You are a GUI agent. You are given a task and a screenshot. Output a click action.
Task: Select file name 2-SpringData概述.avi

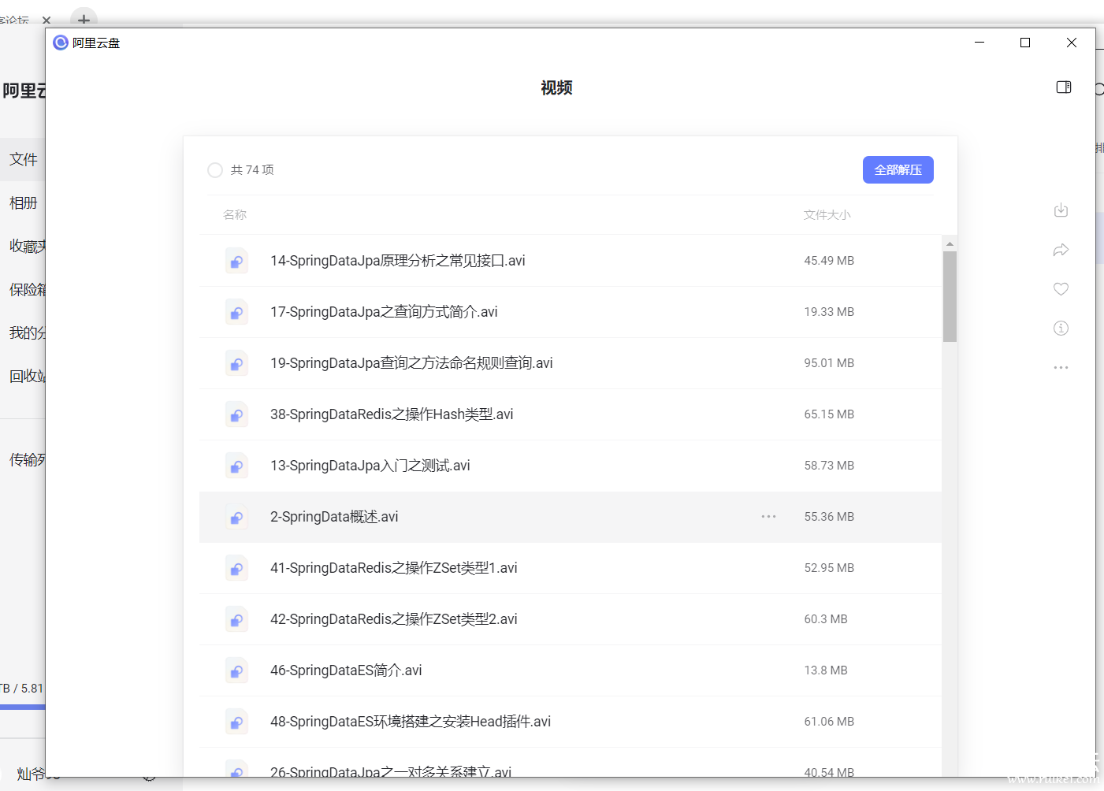[334, 517]
